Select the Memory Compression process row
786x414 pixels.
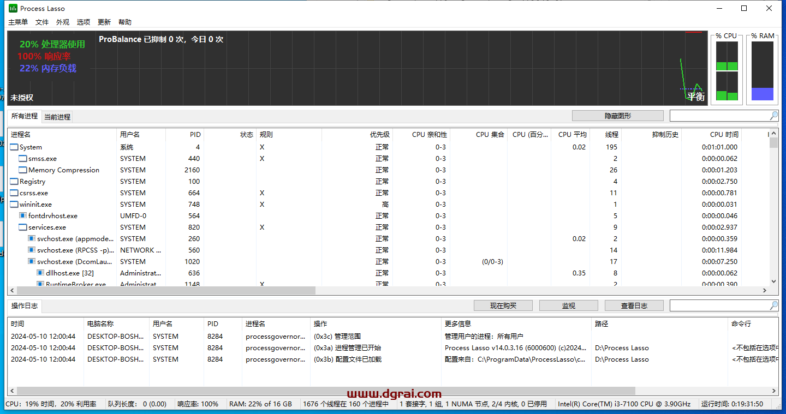tap(388, 170)
